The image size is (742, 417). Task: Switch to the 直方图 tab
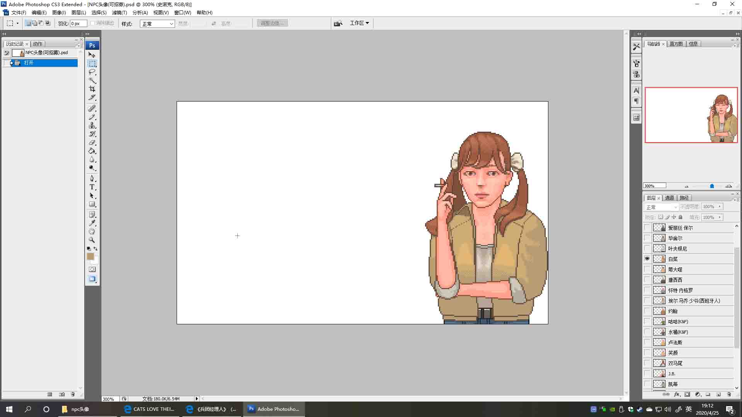point(676,44)
